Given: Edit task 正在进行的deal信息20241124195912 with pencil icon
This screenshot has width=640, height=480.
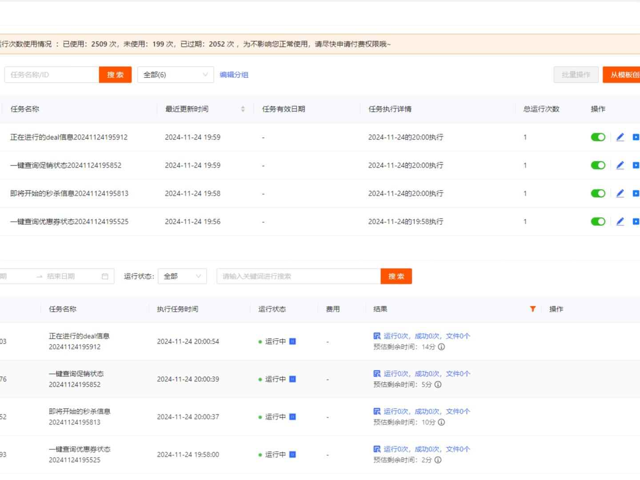Looking at the screenshot, I should click(620, 137).
